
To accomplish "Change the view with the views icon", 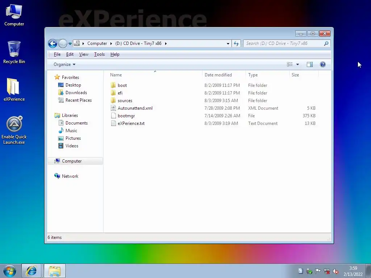I will pos(289,64).
